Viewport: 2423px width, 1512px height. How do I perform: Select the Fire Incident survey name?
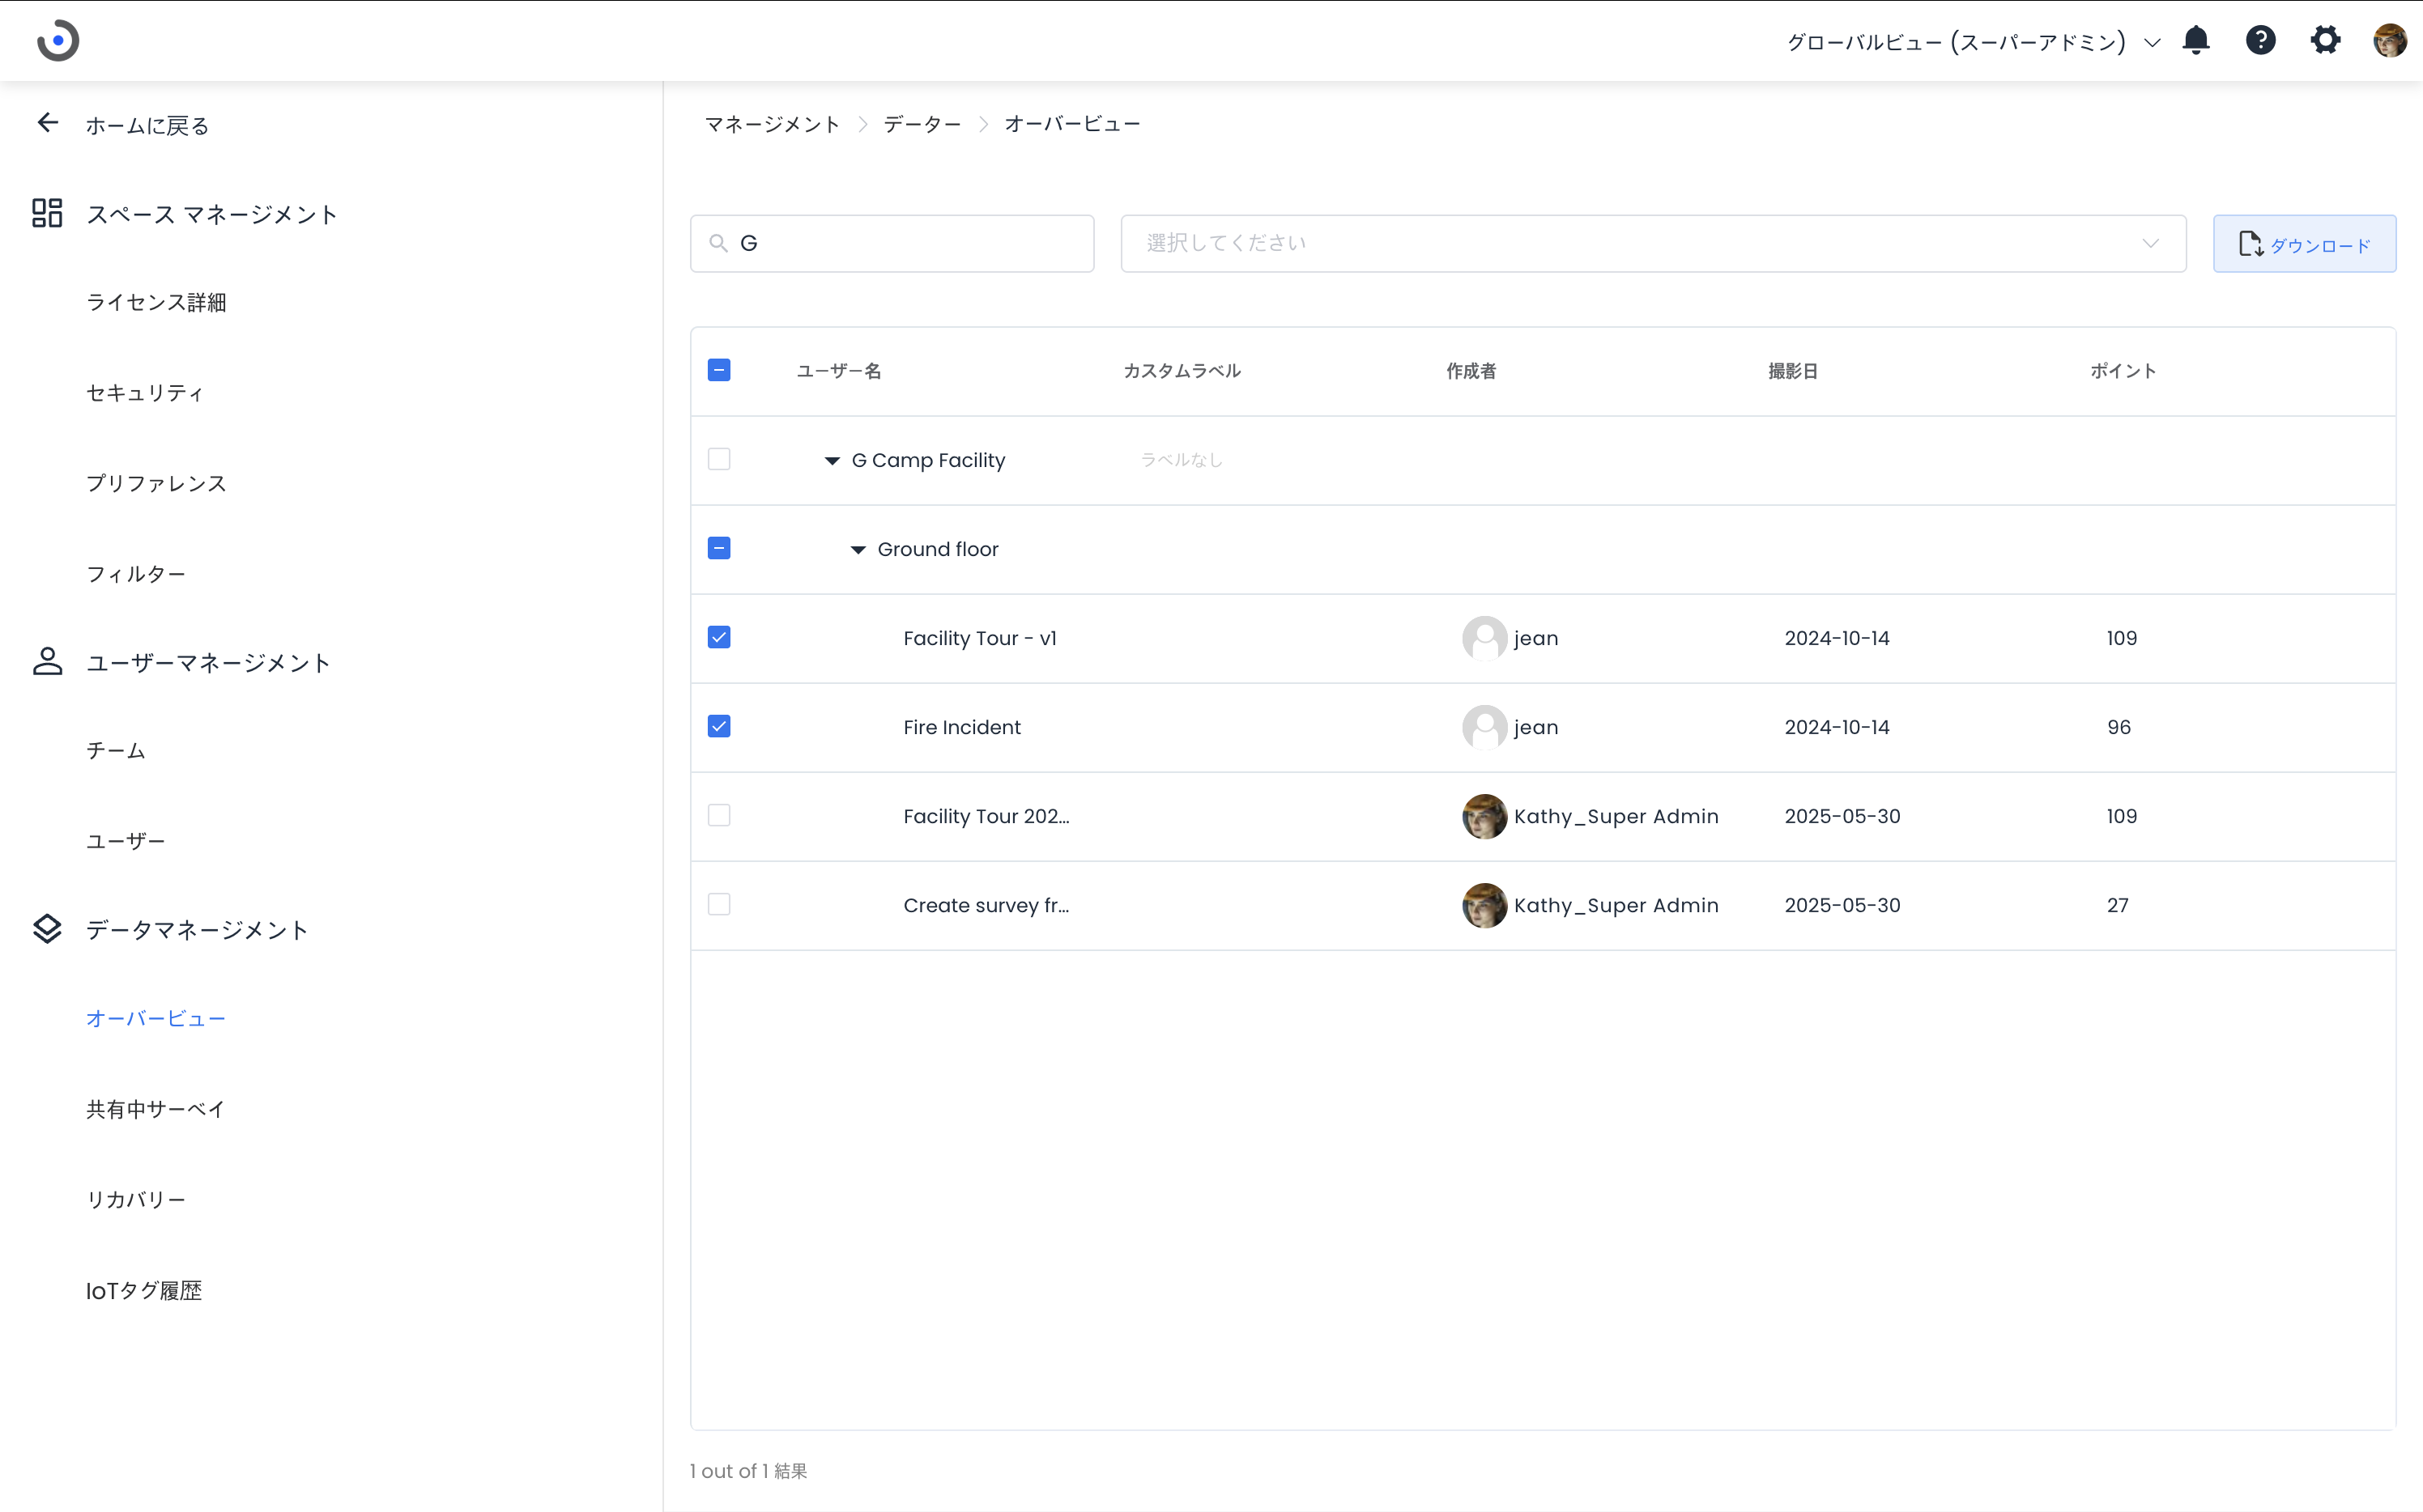click(962, 727)
